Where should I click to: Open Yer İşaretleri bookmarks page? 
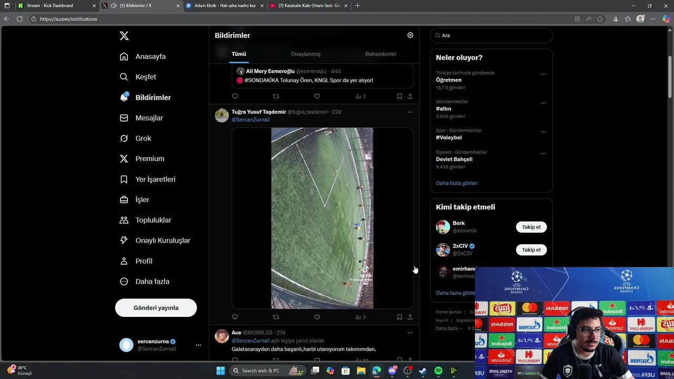coord(147,179)
